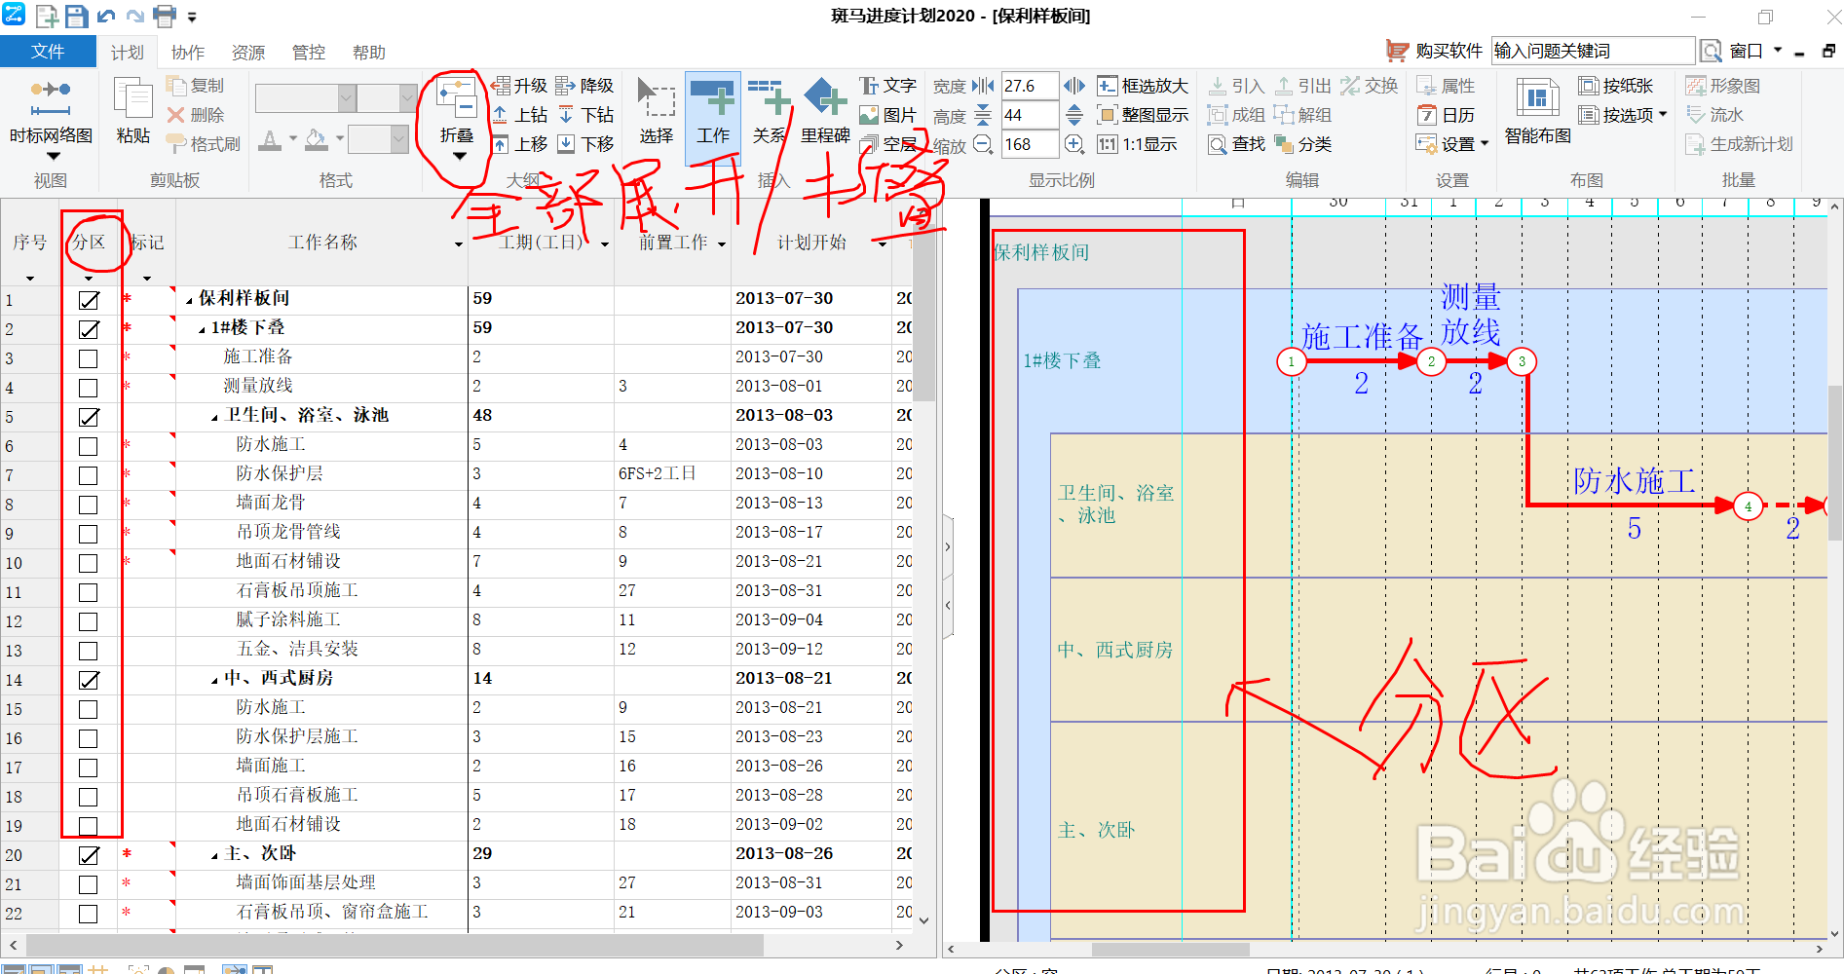Uncheck 分区 box for 卫生间、浴室、泳池

pyautogui.click(x=89, y=417)
